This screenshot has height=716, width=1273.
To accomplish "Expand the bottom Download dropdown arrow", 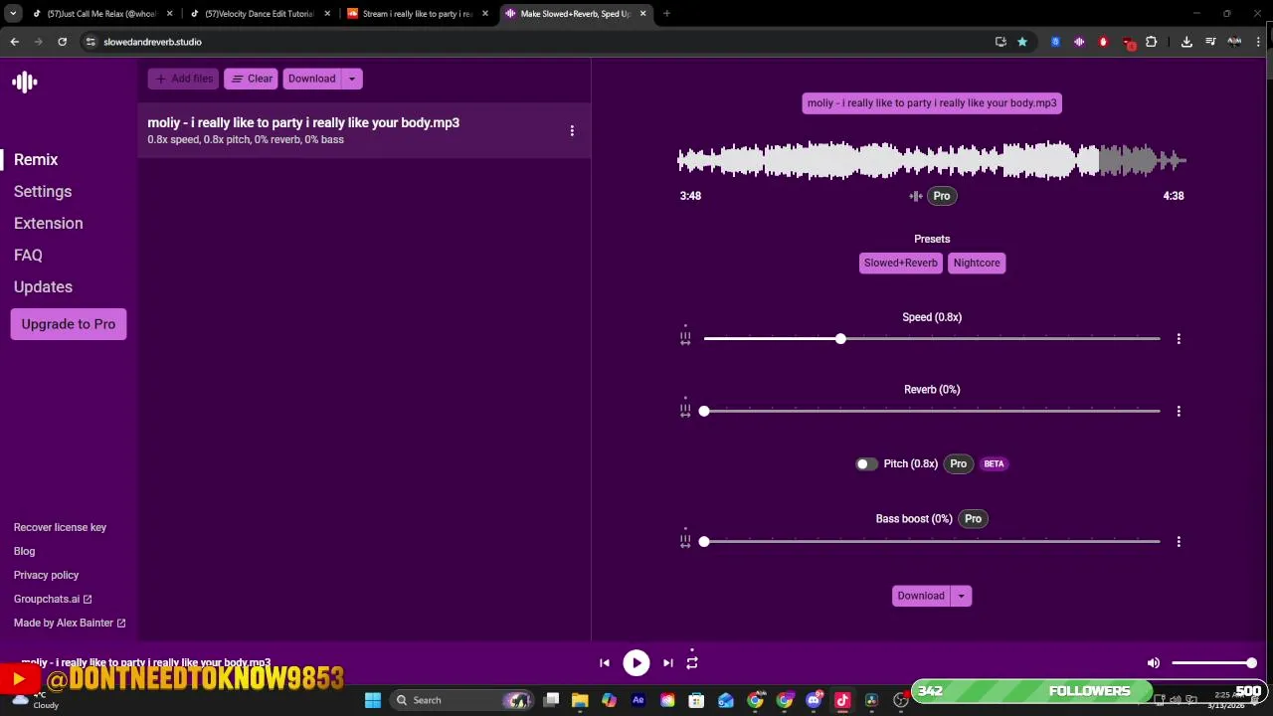I will tap(961, 597).
